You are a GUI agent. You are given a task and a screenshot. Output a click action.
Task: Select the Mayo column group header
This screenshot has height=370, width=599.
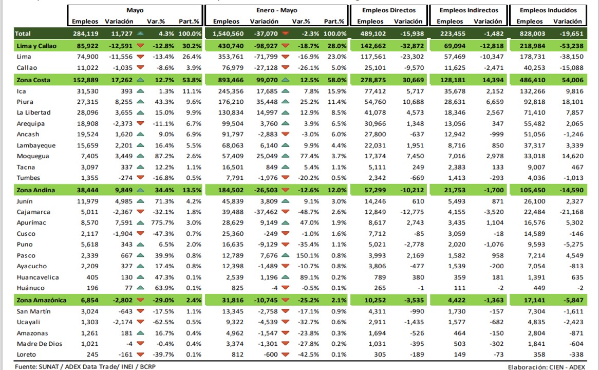pos(135,10)
